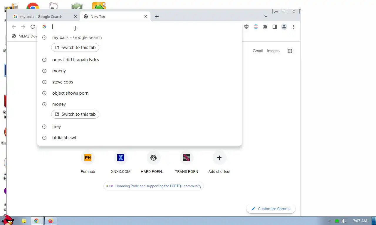
Task: Click 'Switch to this tab' under money
Action: click(75, 114)
